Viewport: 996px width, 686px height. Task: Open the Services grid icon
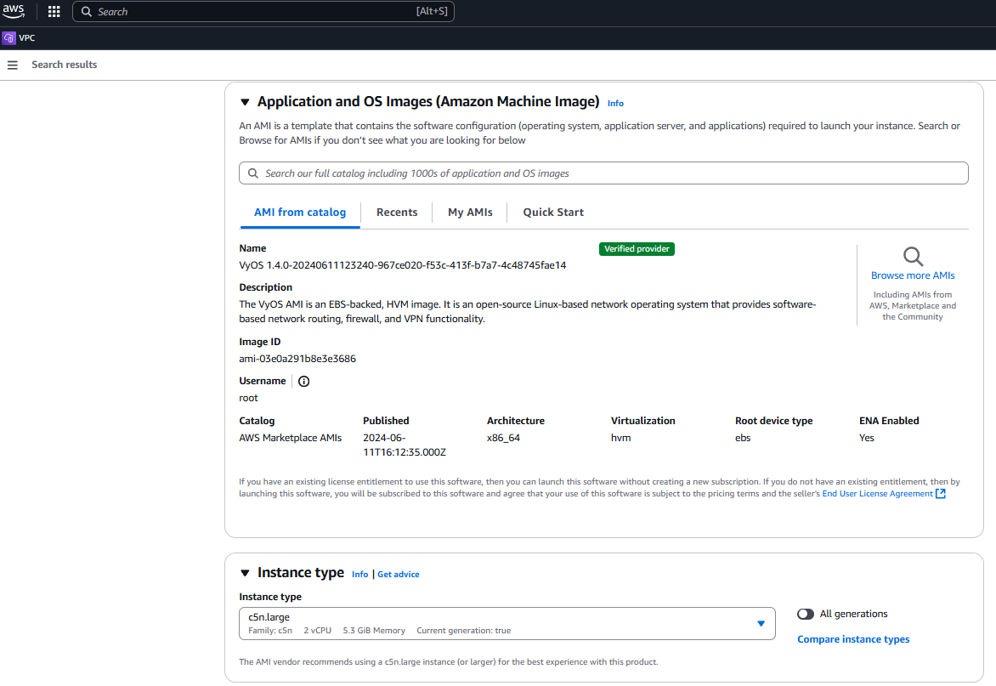[54, 11]
